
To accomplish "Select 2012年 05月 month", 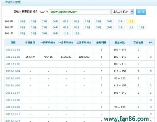I will pyautogui.click(x=66, y=27).
